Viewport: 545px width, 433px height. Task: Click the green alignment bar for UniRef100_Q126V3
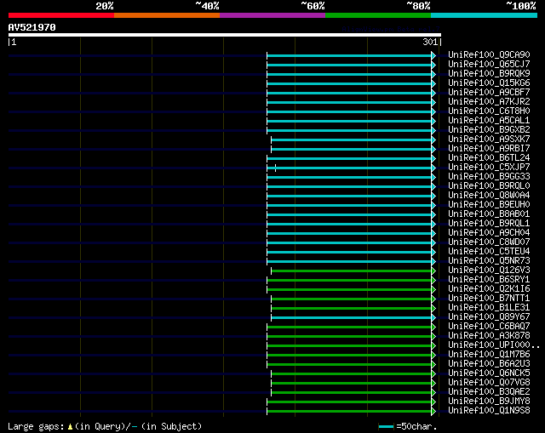[x=352, y=271]
